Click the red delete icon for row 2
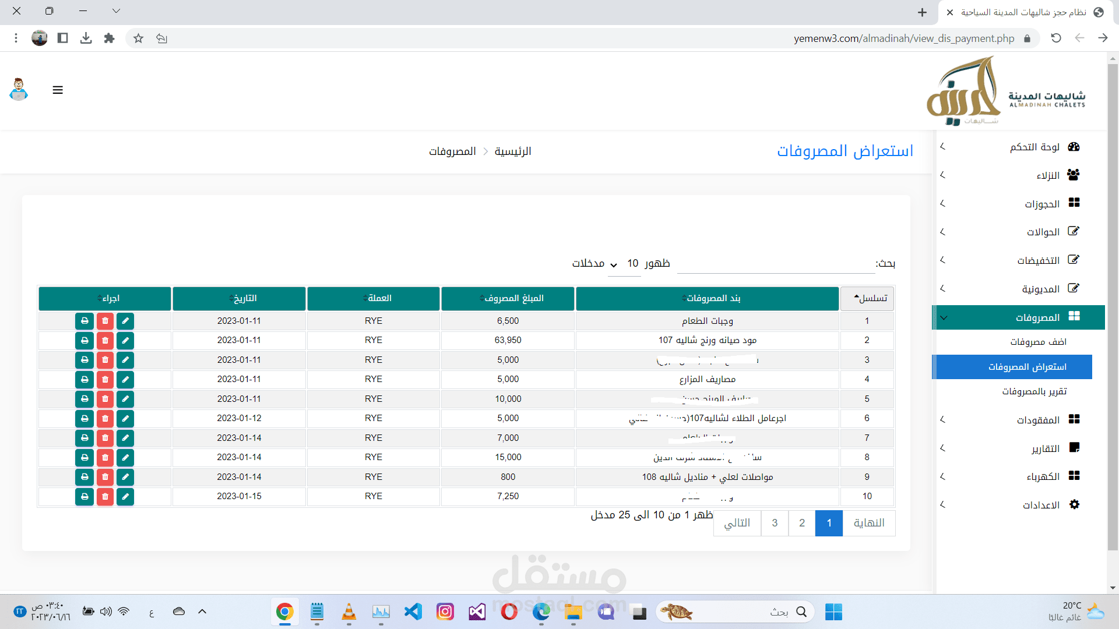Image resolution: width=1119 pixels, height=629 pixels. (105, 340)
